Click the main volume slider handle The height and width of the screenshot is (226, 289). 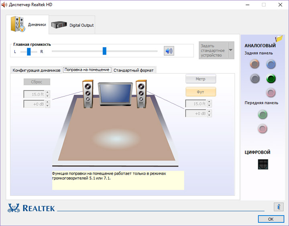click(104, 51)
